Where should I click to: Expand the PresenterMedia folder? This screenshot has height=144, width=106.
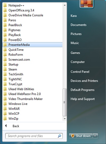click(33, 45)
